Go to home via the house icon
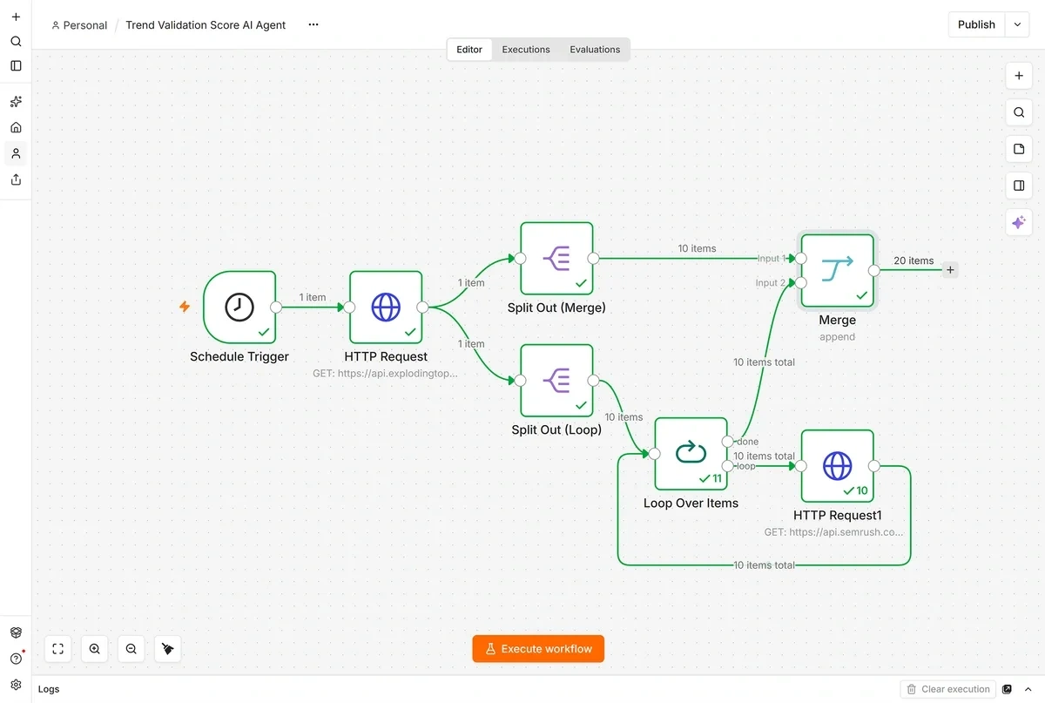 click(16, 127)
